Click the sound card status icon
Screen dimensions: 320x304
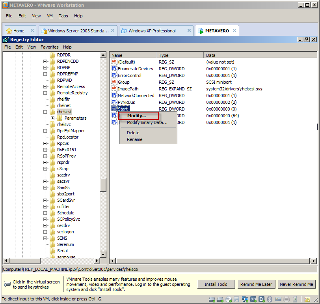[295, 299]
